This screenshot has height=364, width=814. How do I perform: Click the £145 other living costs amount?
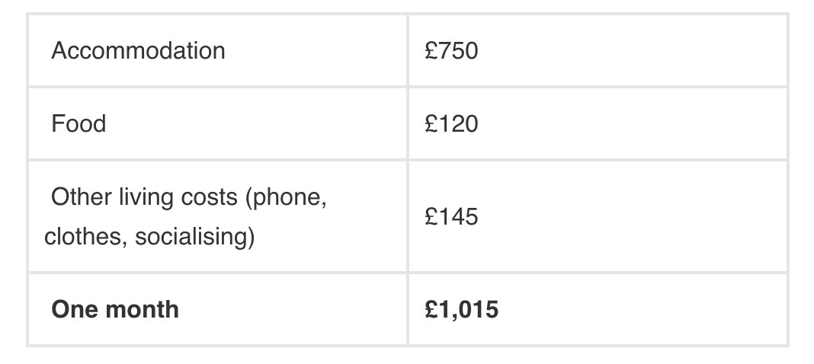click(452, 217)
